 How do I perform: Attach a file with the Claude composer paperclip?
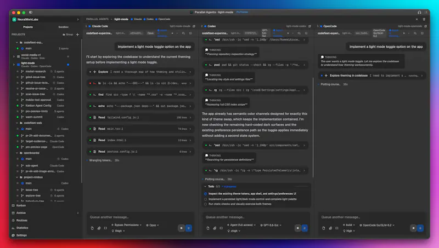(x=99, y=228)
